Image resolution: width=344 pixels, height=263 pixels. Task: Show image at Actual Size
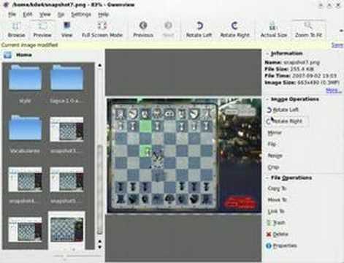[x=273, y=30]
